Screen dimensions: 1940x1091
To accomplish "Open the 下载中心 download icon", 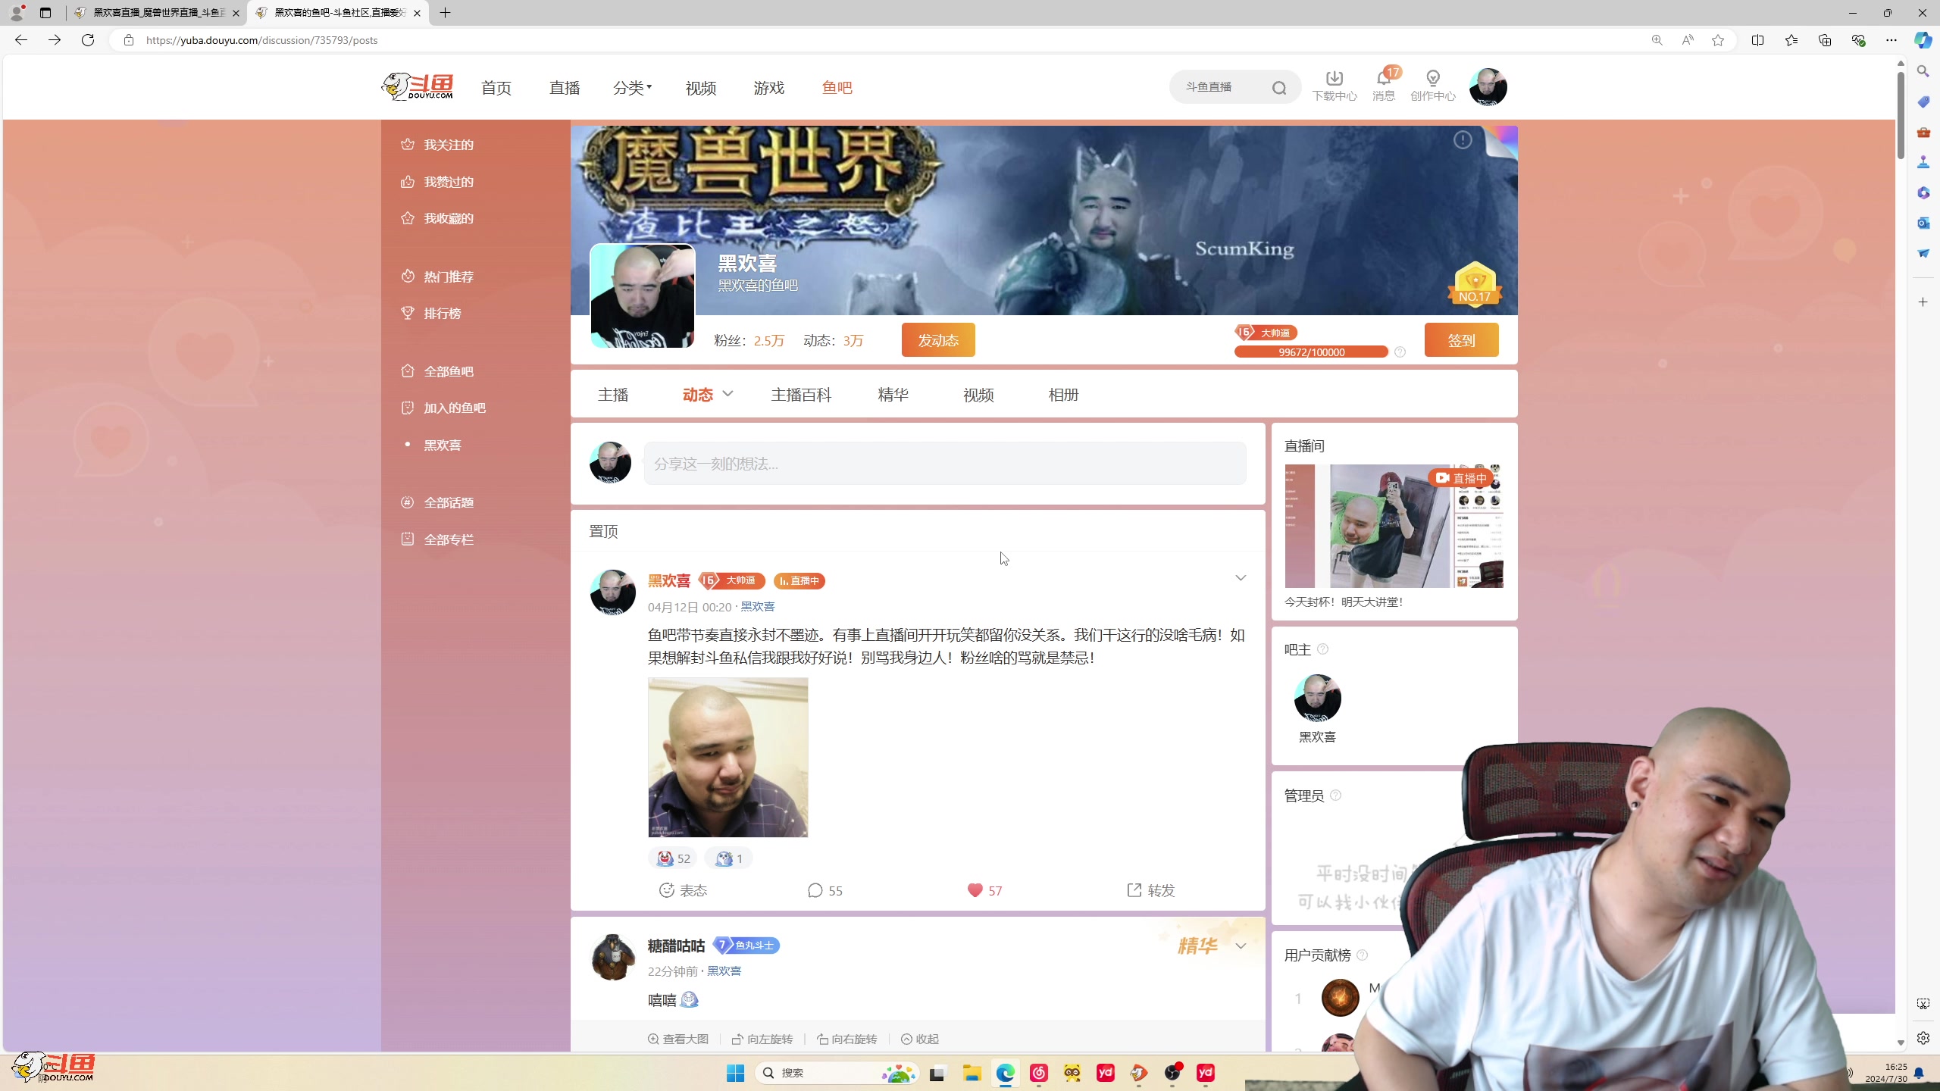I will [1334, 78].
